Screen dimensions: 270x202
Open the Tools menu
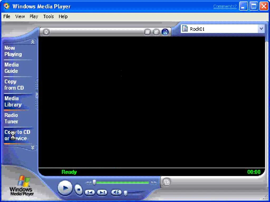pos(49,17)
